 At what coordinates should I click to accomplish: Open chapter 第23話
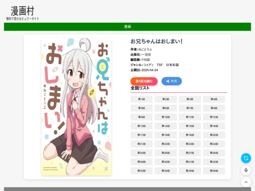click(190, 144)
